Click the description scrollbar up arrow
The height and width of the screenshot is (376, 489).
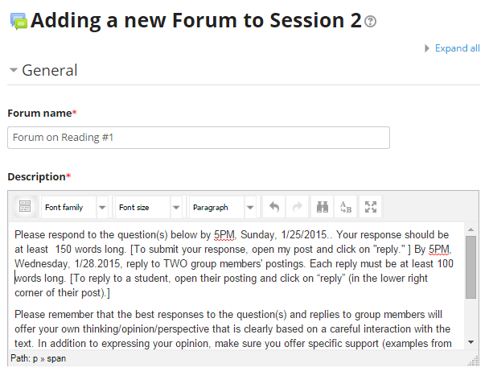(471, 229)
